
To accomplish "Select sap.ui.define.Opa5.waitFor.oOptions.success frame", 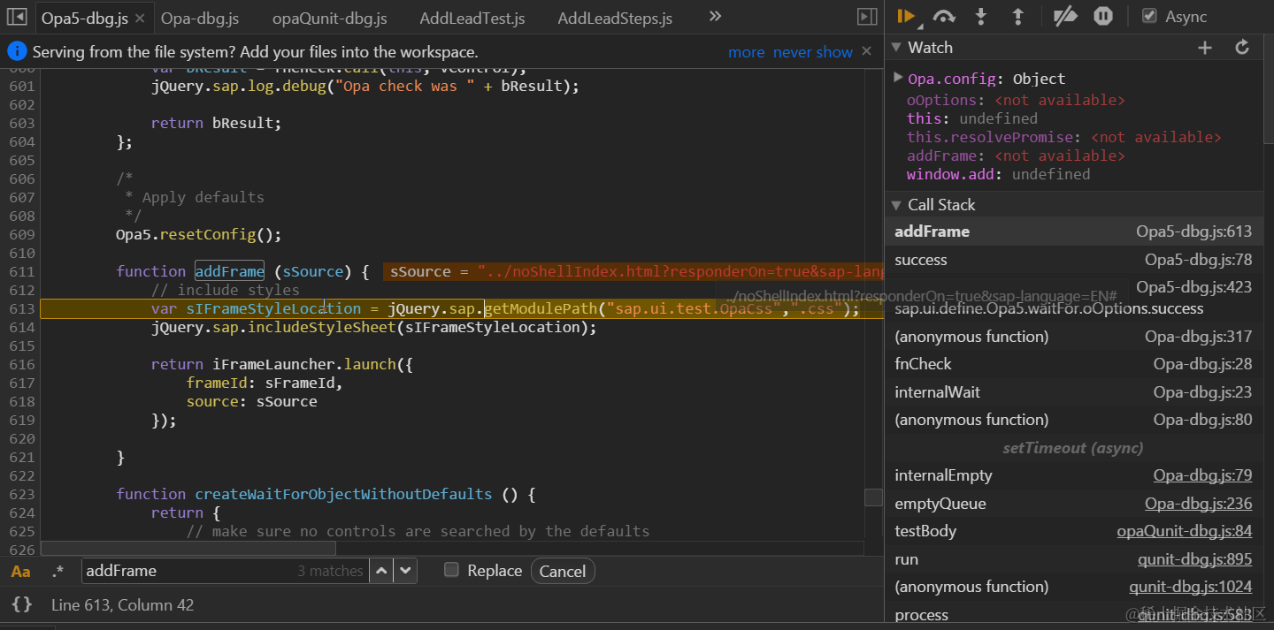I will coord(1073,308).
